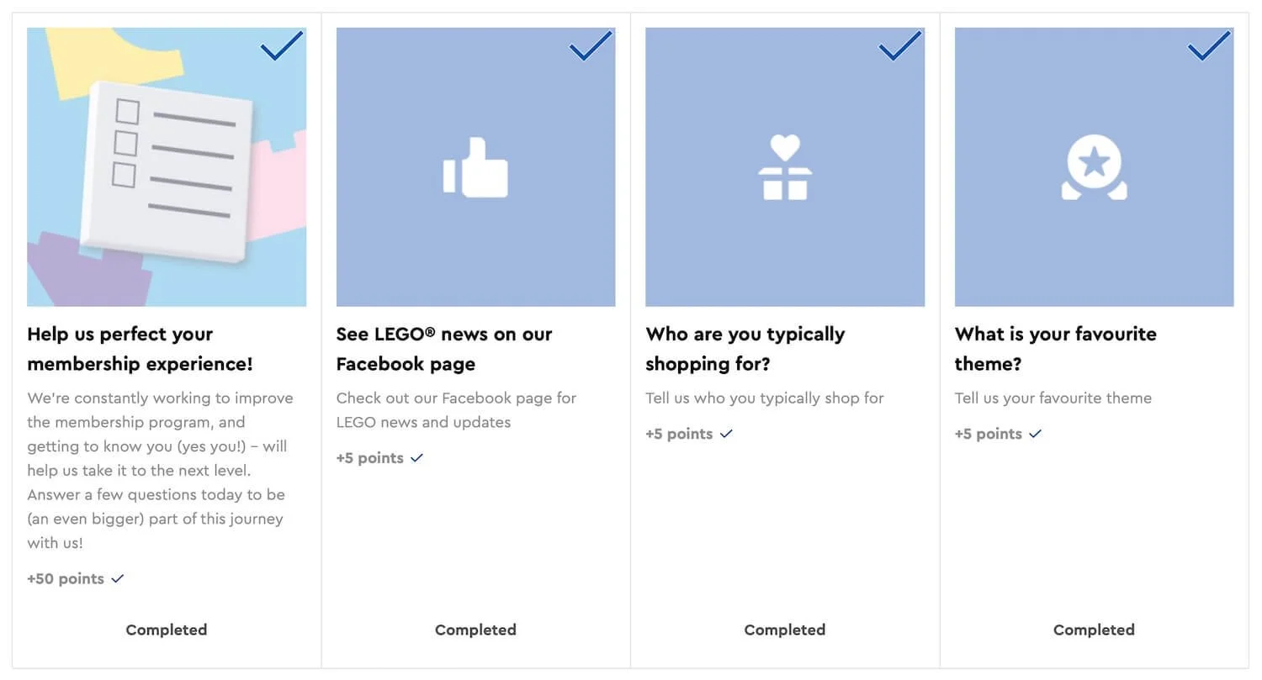Screen dimensions: 1262x680
Task: Select 'What is your favourite theme?' heading
Action: click(1056, 349)
